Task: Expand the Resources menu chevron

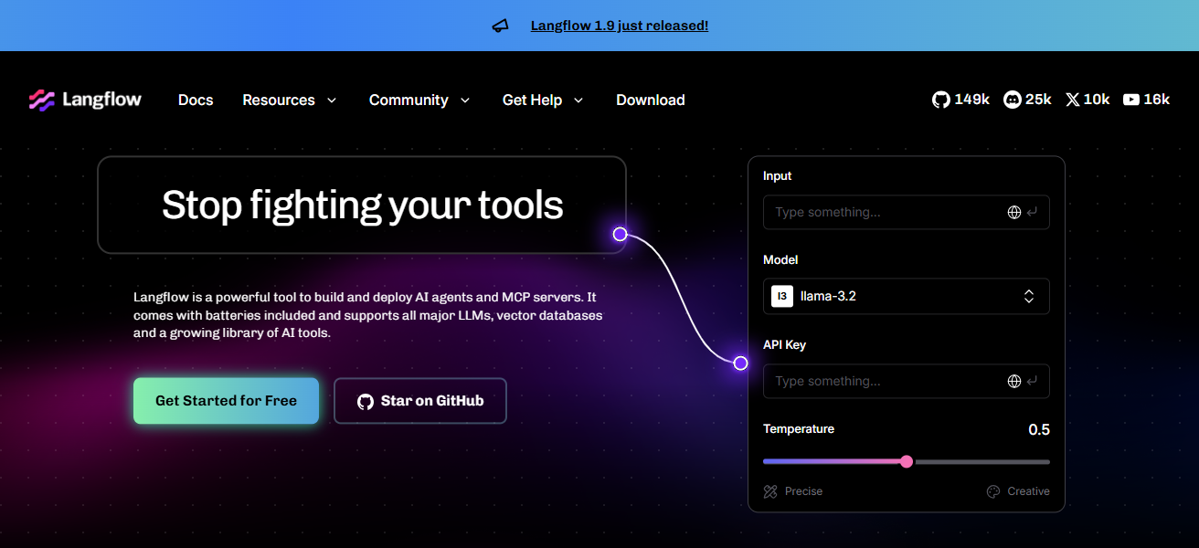Action: pyautogui.click(x=331, y=100)
